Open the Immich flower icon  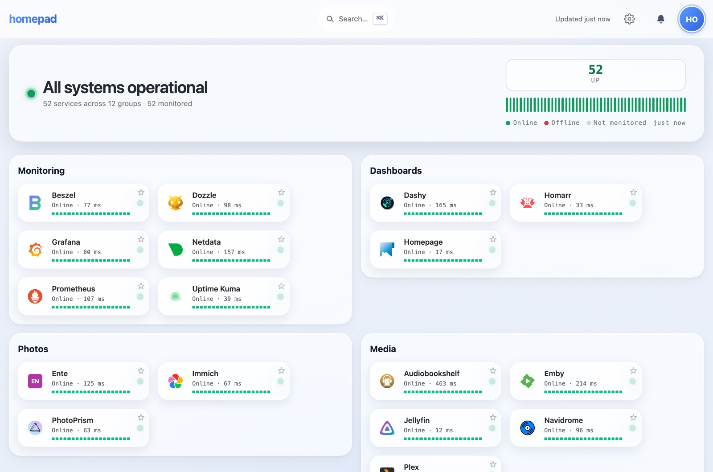pyautogui.click(x=176, y=381)
